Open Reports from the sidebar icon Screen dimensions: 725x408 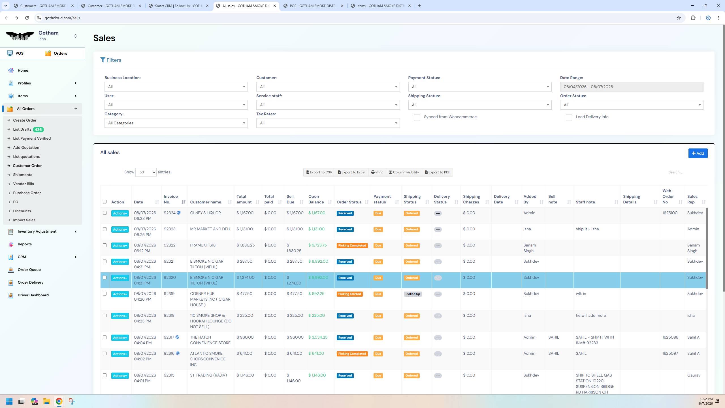(11, 244)
